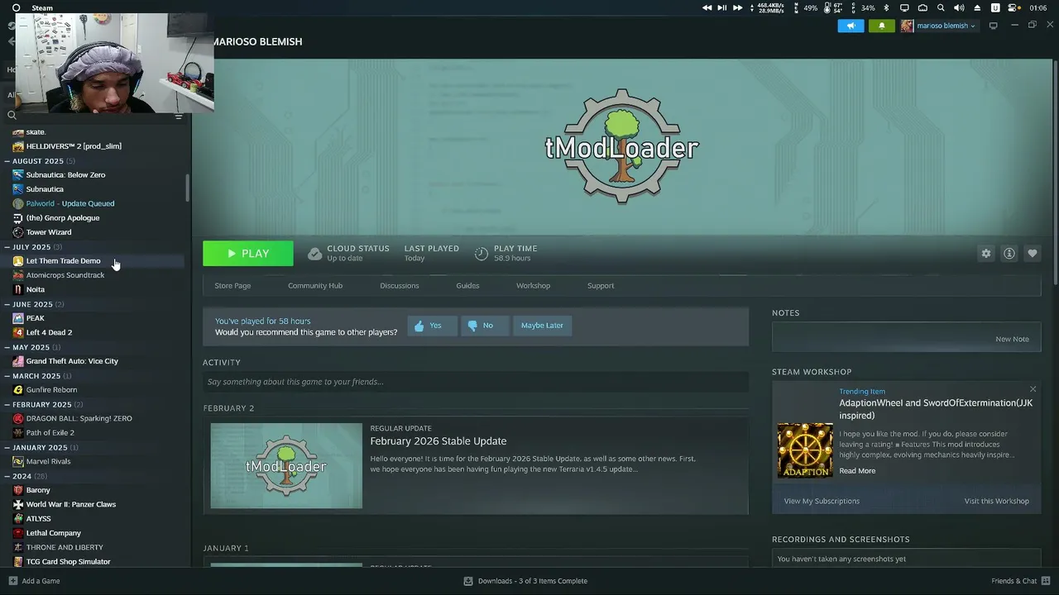The height and width of the screenshot is (595, 1059).
Task: Click the Friends & Chat icon
Action: point(1046,581)
